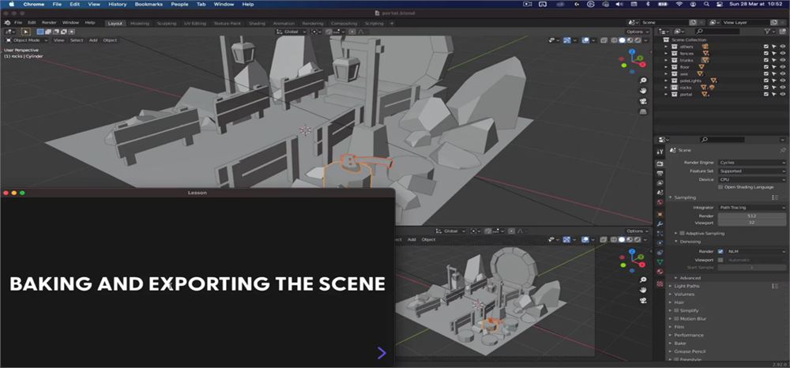Open the Modifier wrench properties tab

(x=660, y=223)
